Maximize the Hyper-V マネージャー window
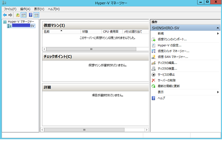Image resolution: width=222 pixels, height=142 pixels. click(x=207, y=2)
